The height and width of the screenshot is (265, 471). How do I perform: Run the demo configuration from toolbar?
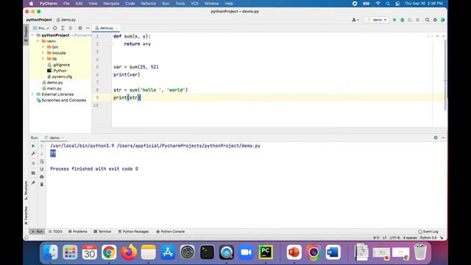click(x=394, y=20)
